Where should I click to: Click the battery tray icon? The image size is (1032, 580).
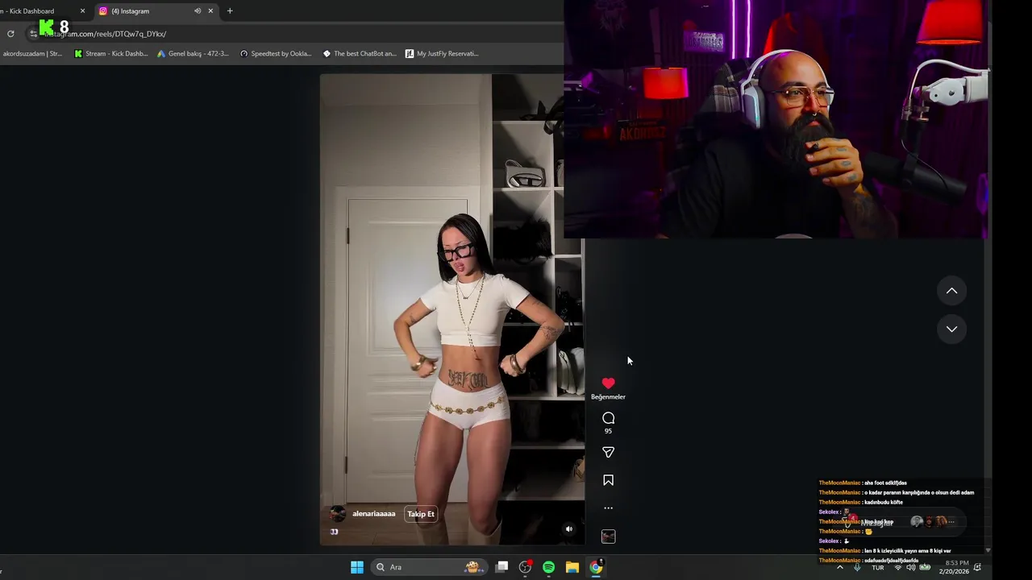point(923,568)
